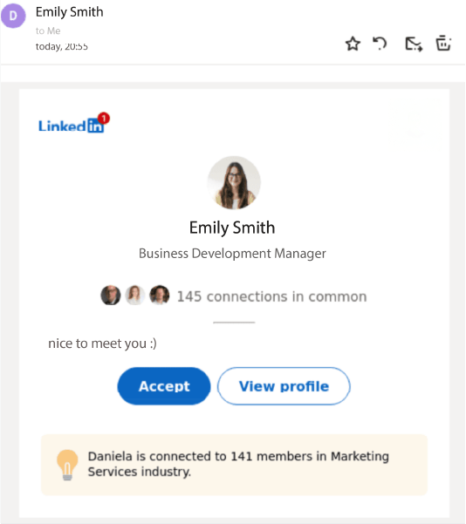Select the middle common connection avatar

[x=135, y=295]
